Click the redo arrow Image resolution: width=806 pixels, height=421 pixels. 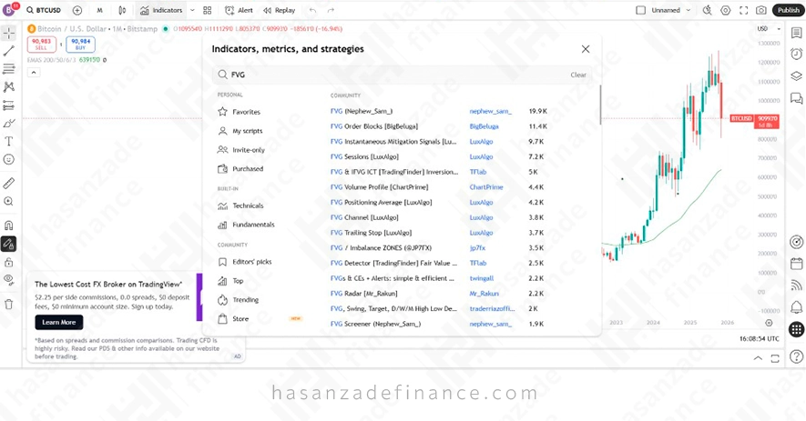[x=331, y=10]
